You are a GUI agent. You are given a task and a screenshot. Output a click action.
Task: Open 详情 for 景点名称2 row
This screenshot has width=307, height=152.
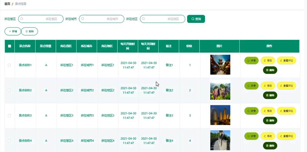(x=251, y=86)
